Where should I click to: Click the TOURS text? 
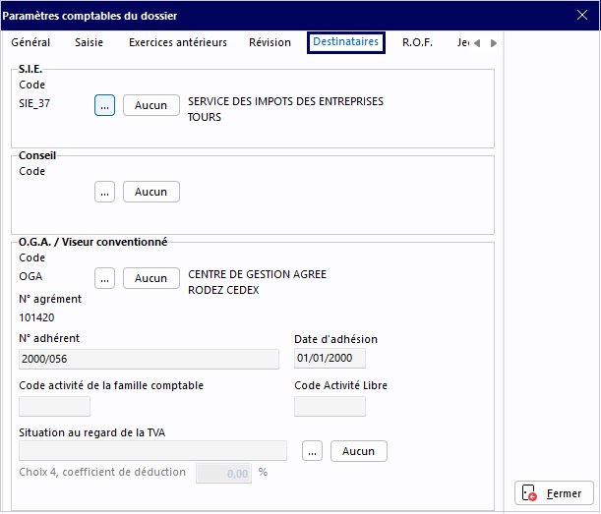205,117
